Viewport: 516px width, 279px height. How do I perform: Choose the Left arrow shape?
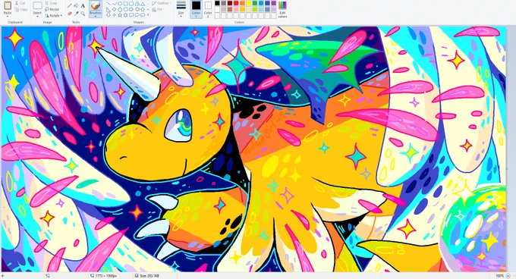coord(137,10)
